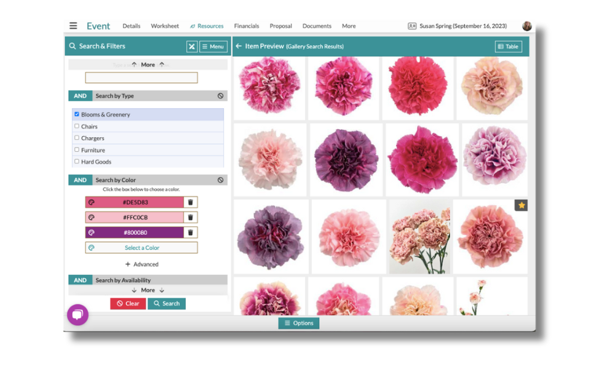Enable the Chairs type filter
The height and width of the screenshot is (369, 615).
pyautogui.click(x=76, y=126)
